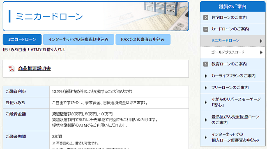Click the 13.5% interest rate cell

pos(119,91)
